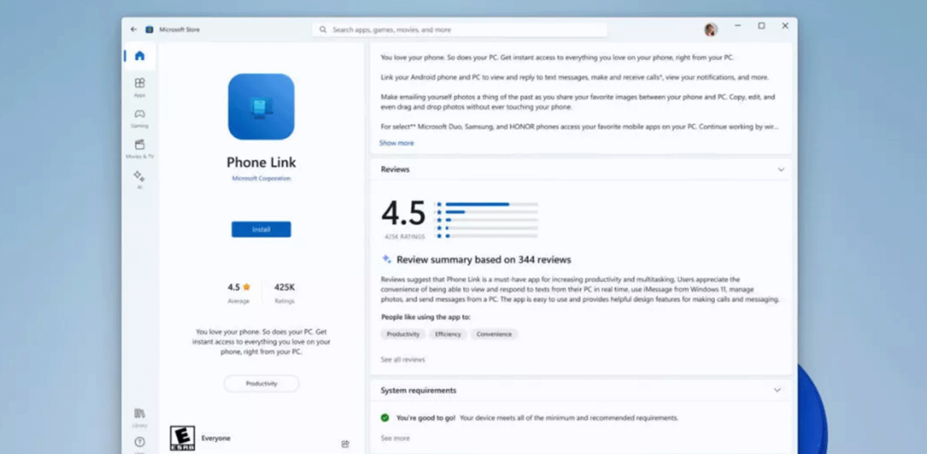Click the 'People like using the app to:' label

425,317
